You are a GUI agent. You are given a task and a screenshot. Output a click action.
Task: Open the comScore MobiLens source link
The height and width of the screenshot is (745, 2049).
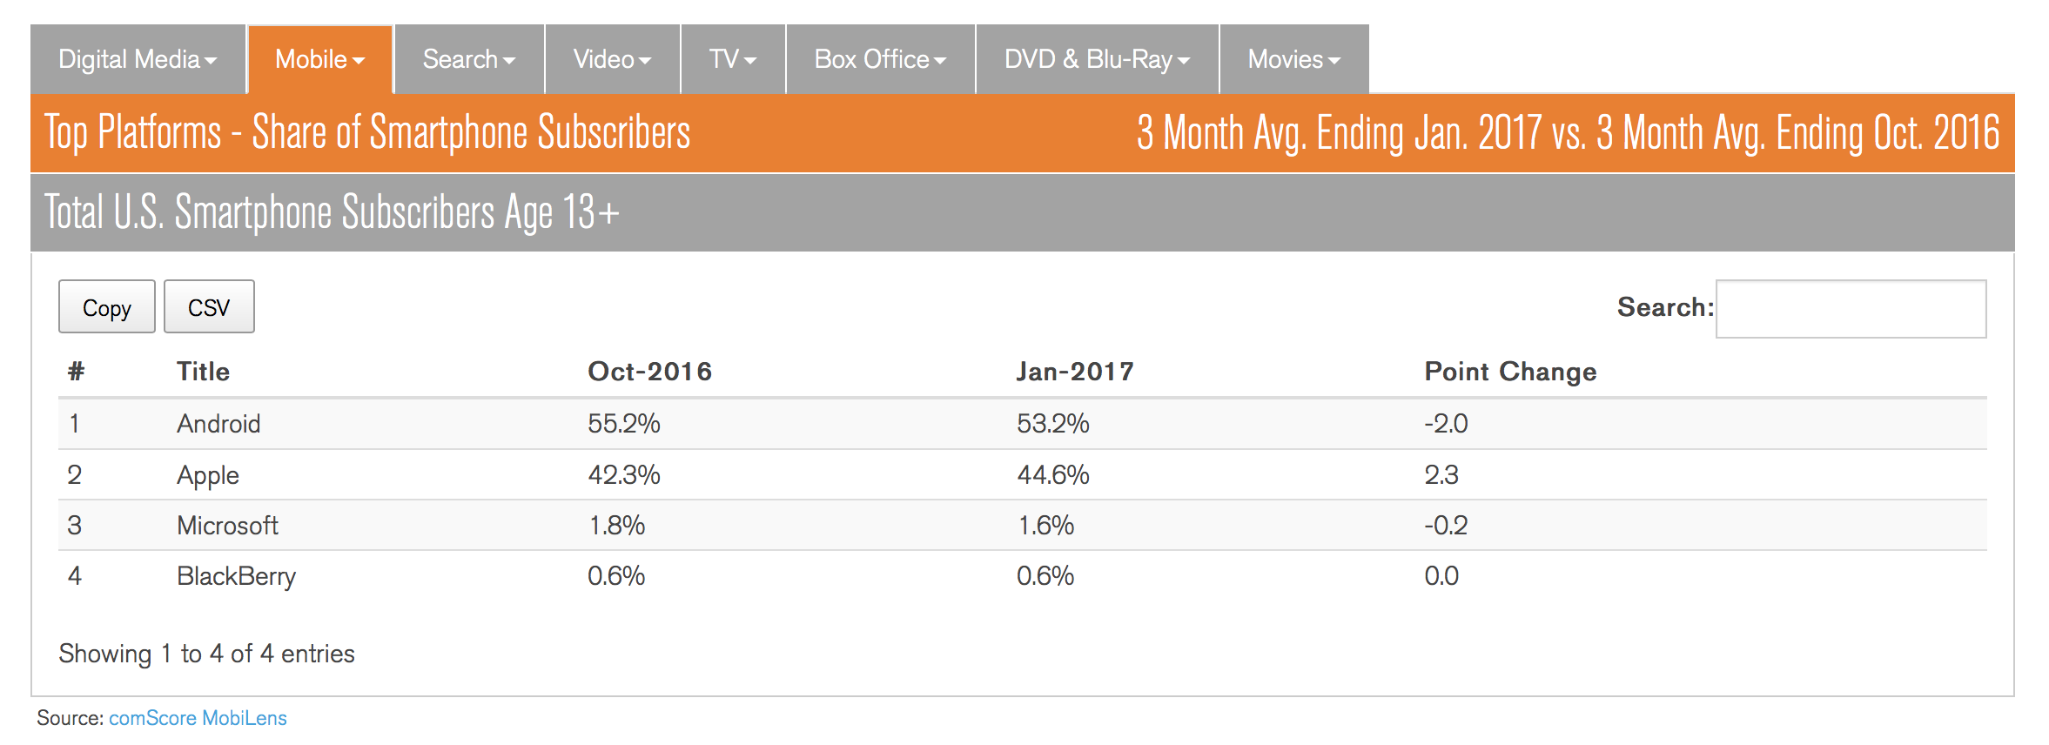pyautogui.click(x=198, y=718)
